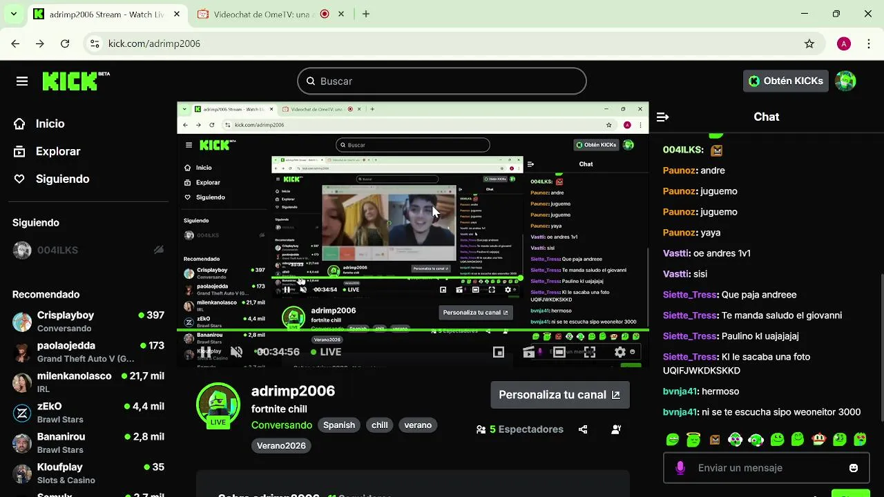
Task: Click the purple microphone chat icon
Action: point(680,468)
